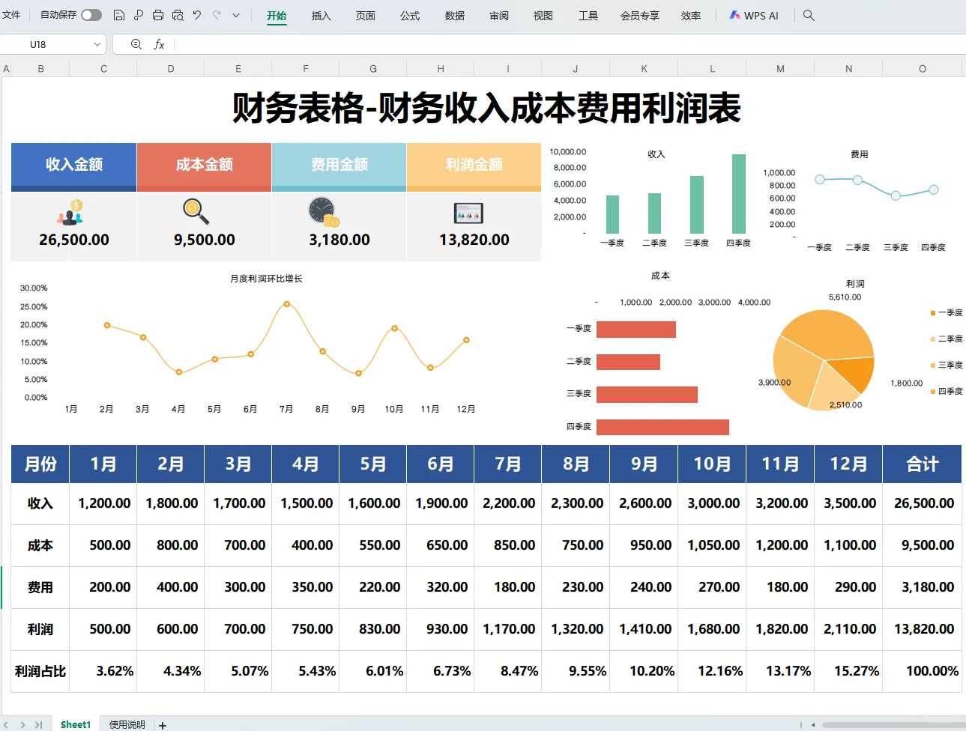Open the 工具 ribbon tab
The width and height of the screenshot is (966, 731).
tap(588, 16)
